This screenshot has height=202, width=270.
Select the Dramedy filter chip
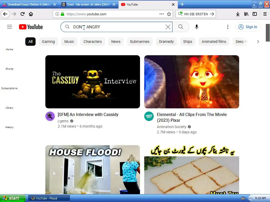(166, 42)
